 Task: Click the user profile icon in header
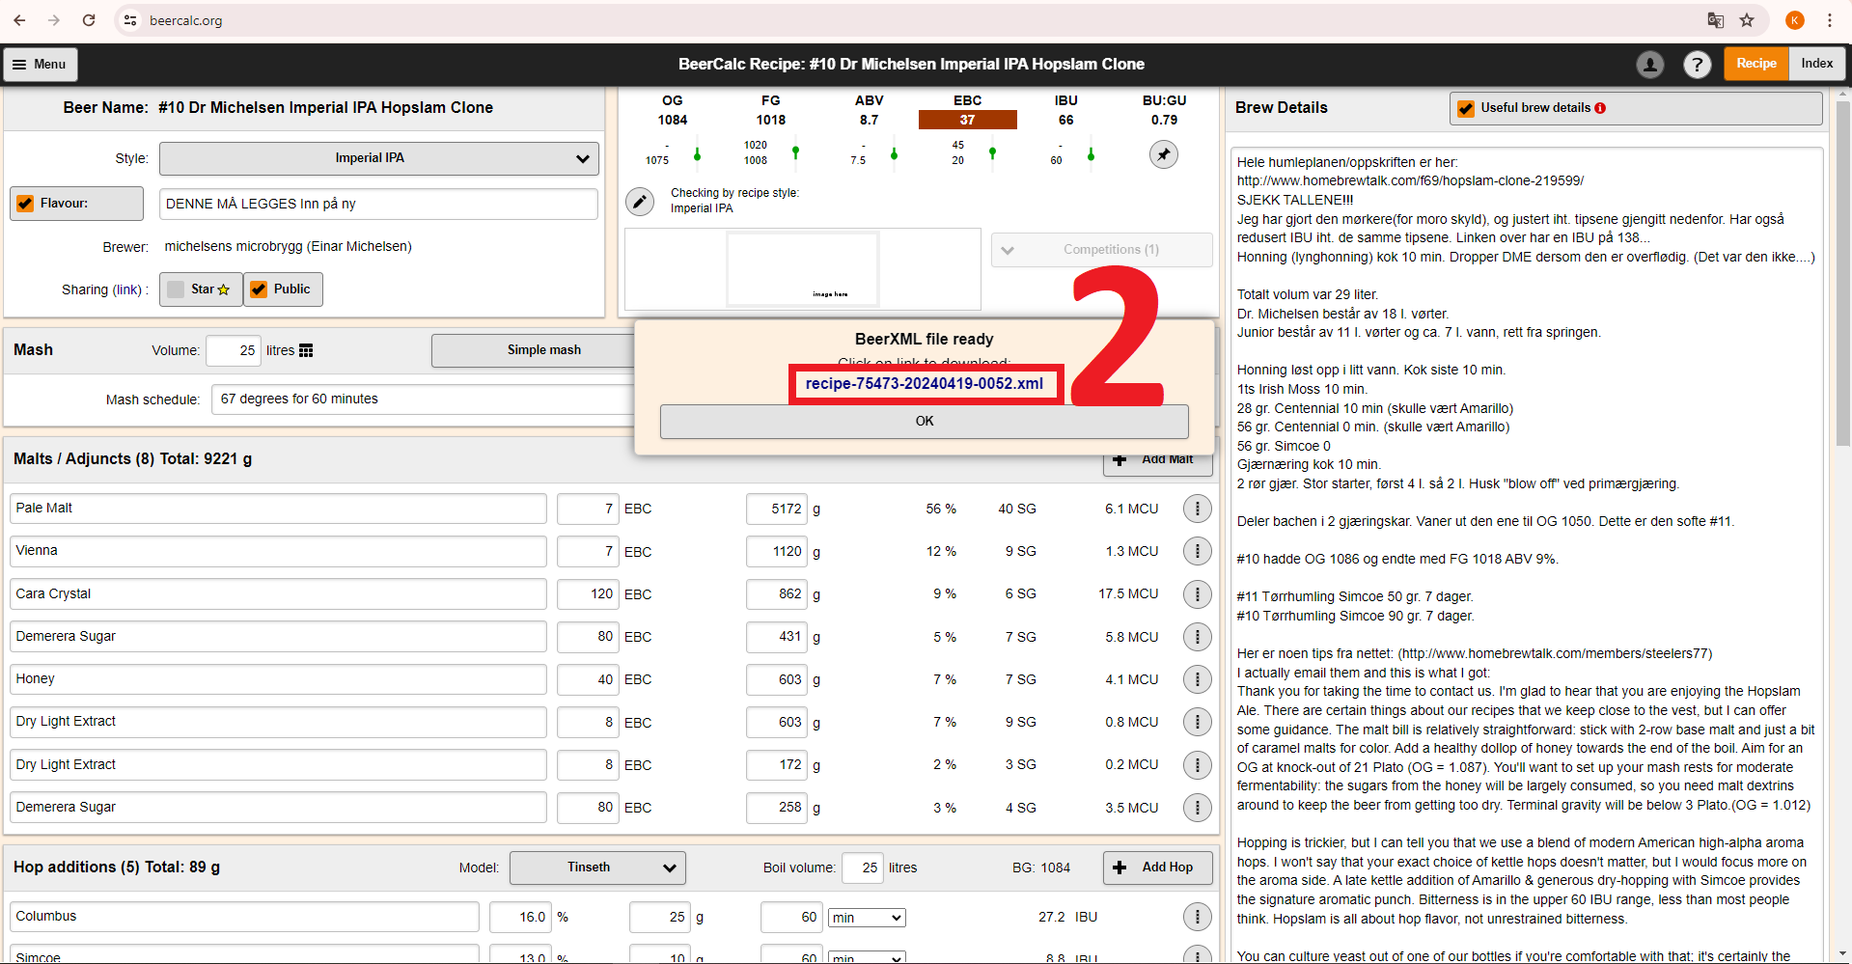click(x=1649, y=65)
